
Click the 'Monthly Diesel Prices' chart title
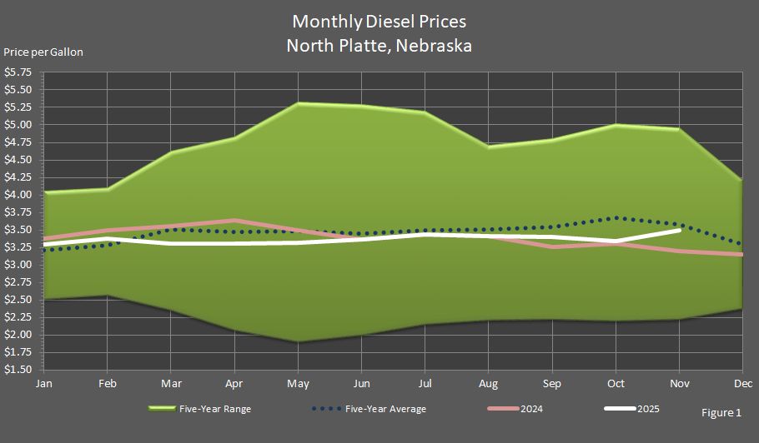[x=379, y=20]
